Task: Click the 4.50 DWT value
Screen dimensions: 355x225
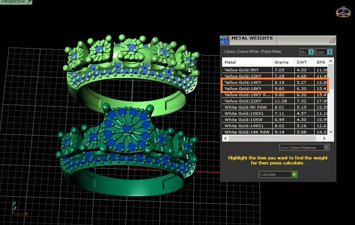Action: point(301,119)
